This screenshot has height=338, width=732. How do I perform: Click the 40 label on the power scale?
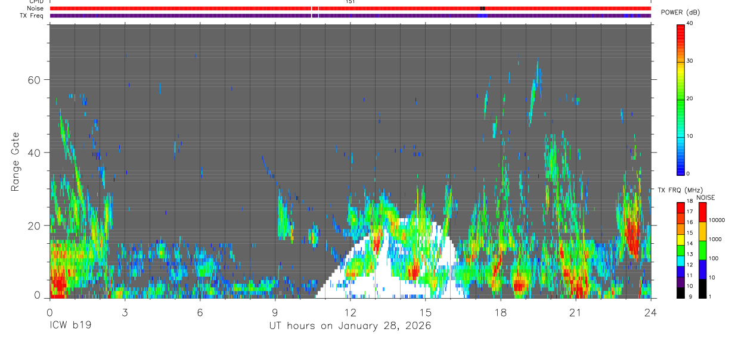(690, 23)
